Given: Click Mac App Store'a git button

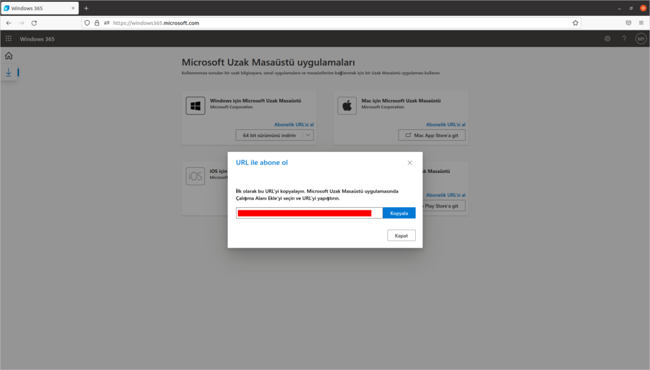Looking at the screenshot, I should [432, 136].
